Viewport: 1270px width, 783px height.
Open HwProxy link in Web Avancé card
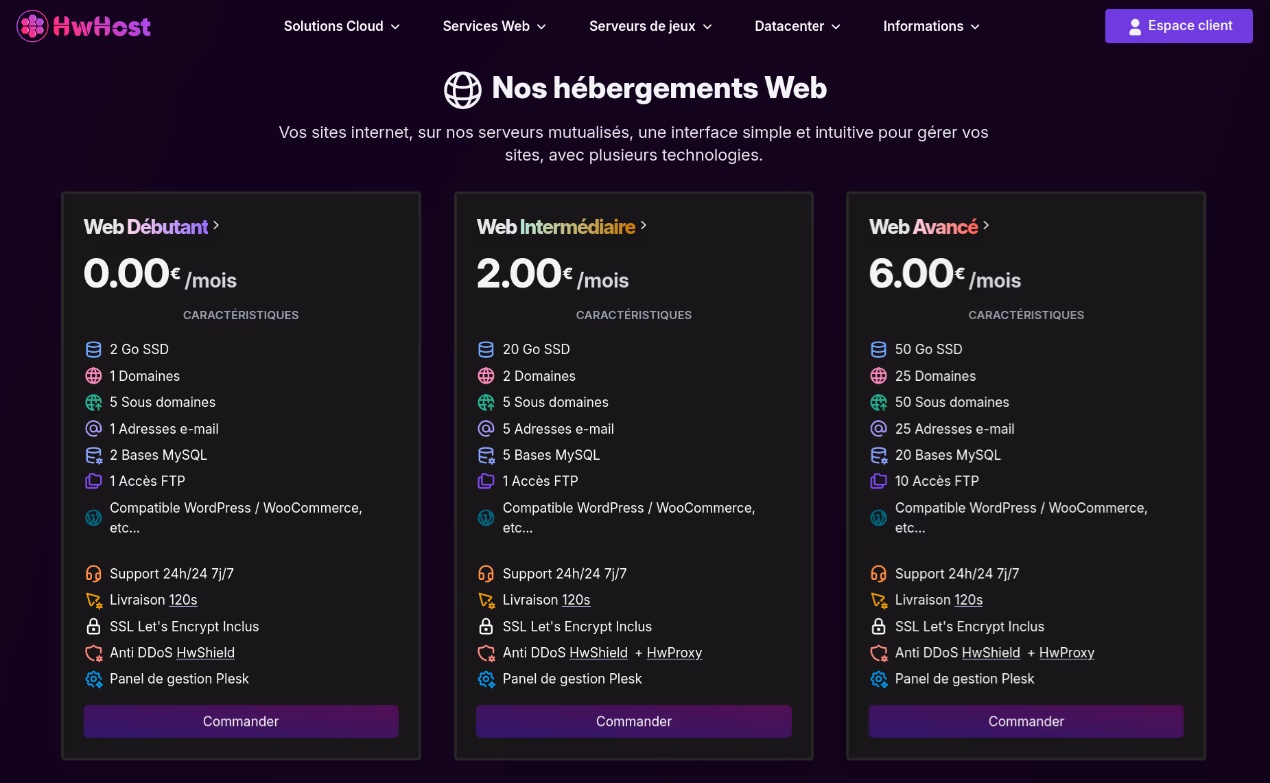tap(1067, 653)
